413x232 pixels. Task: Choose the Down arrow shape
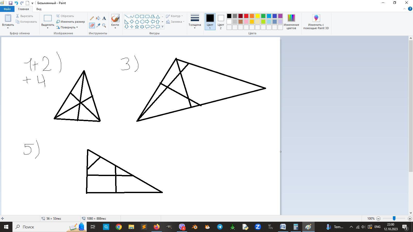tap(127, 27)
